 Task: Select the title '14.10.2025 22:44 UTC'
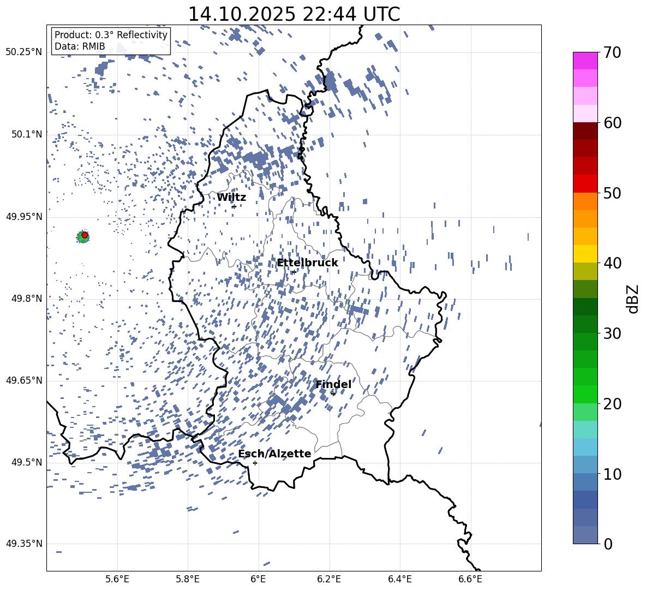(294, 14)
